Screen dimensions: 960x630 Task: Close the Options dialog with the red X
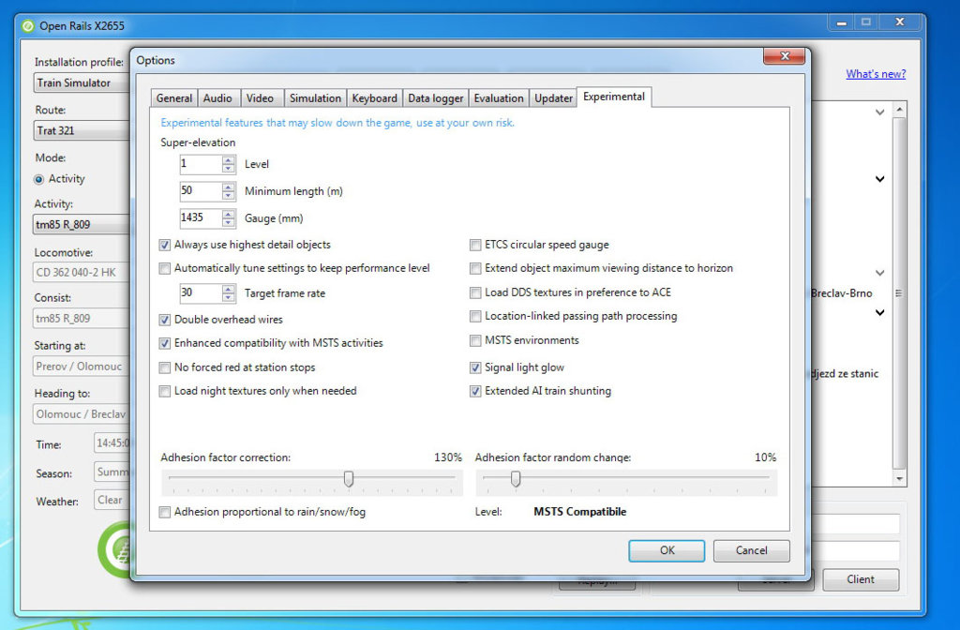click(x=784, y=57)
